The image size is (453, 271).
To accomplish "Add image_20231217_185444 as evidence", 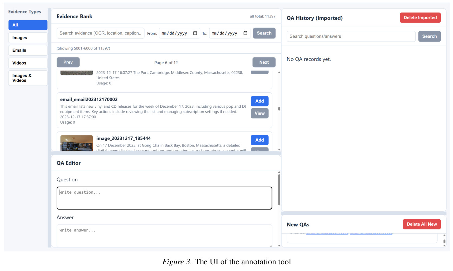I will pos(260,140).
